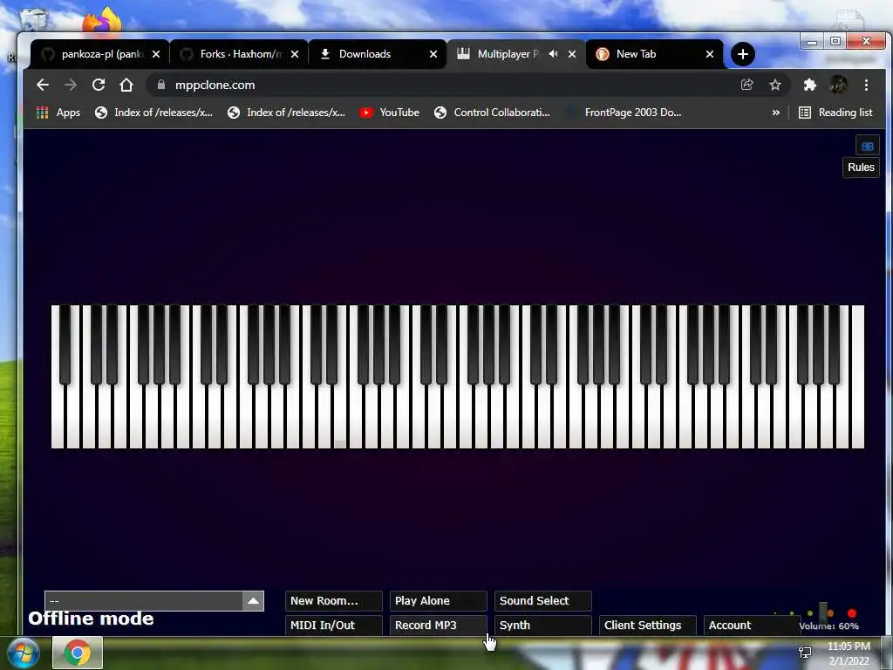Screen dimensions: 893x670
Task: Close the Forks · Haxhom tab
Action: tap(295, 54)
